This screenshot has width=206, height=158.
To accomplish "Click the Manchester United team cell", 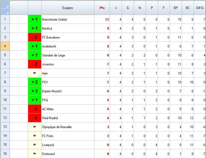I will pyautogui.click(x=68, y=20).
